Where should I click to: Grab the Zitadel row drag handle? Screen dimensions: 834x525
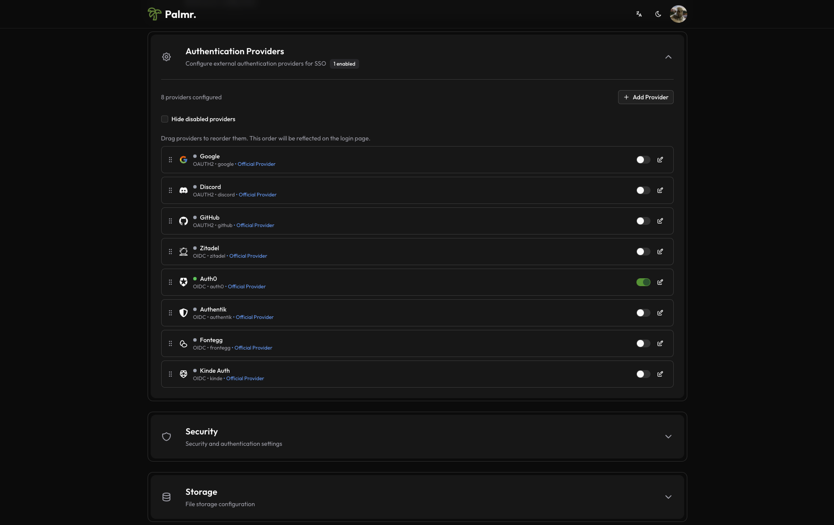(170, 252)
